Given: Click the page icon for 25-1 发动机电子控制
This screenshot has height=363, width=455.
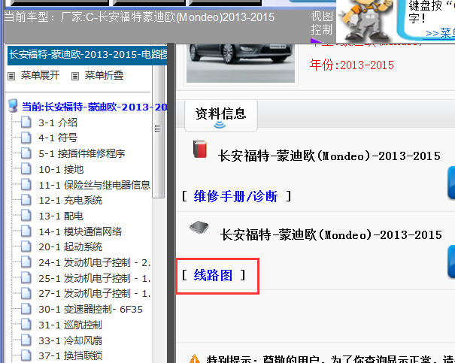Looking at the screenshot, I should (x=26, y=278).
